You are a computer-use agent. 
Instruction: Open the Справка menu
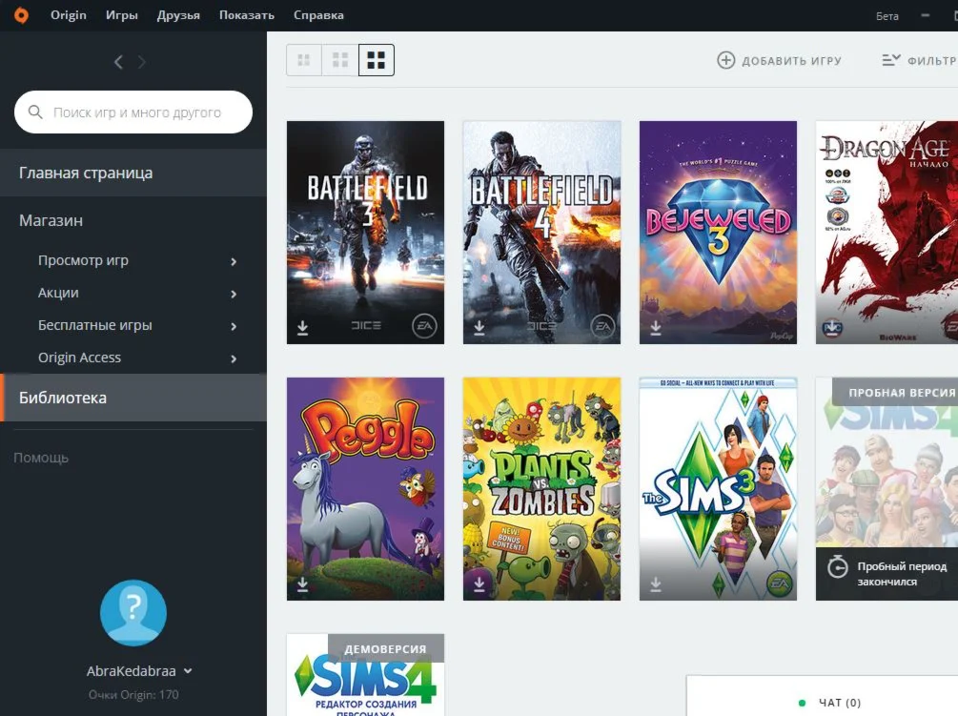pos(318,15)
